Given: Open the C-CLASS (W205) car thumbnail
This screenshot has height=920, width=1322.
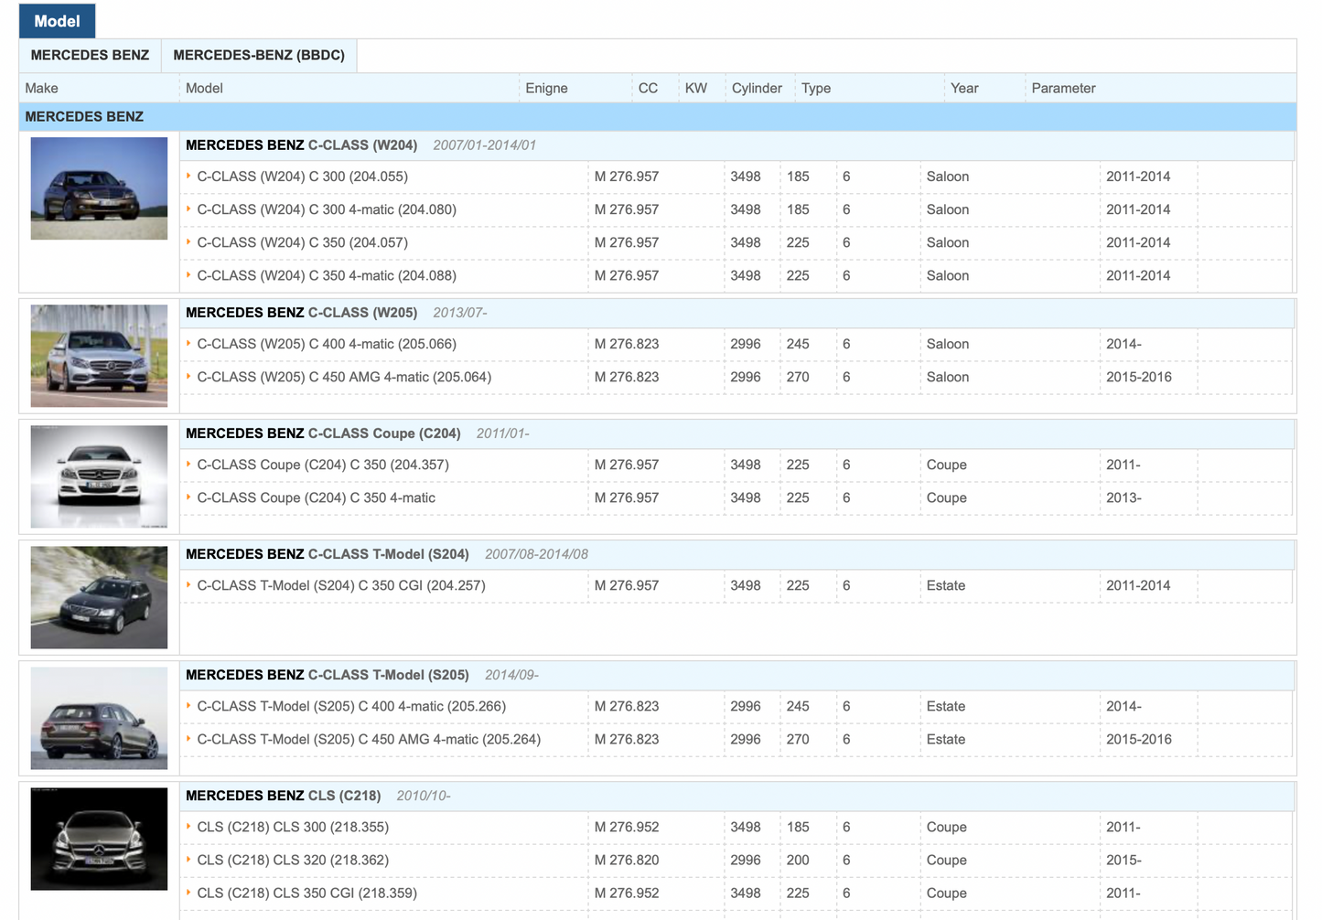Looking at the screenshot, I should click(x=99, y=356).
